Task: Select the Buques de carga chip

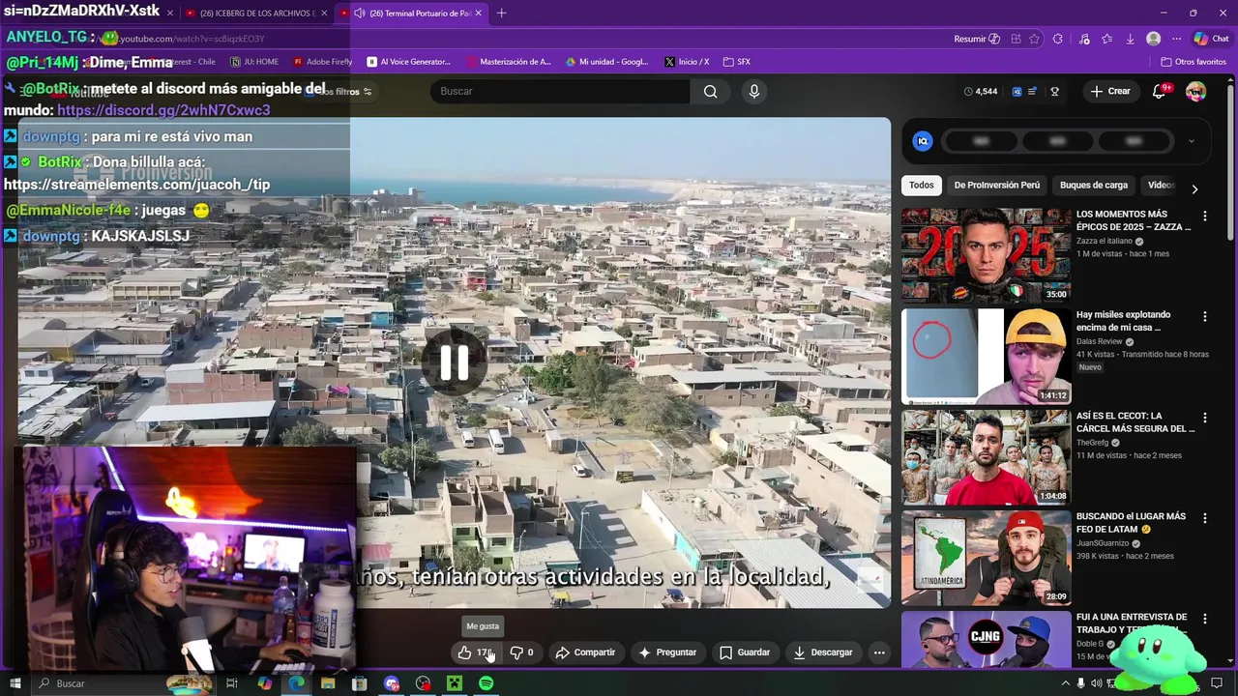Action: point(1094,185)
